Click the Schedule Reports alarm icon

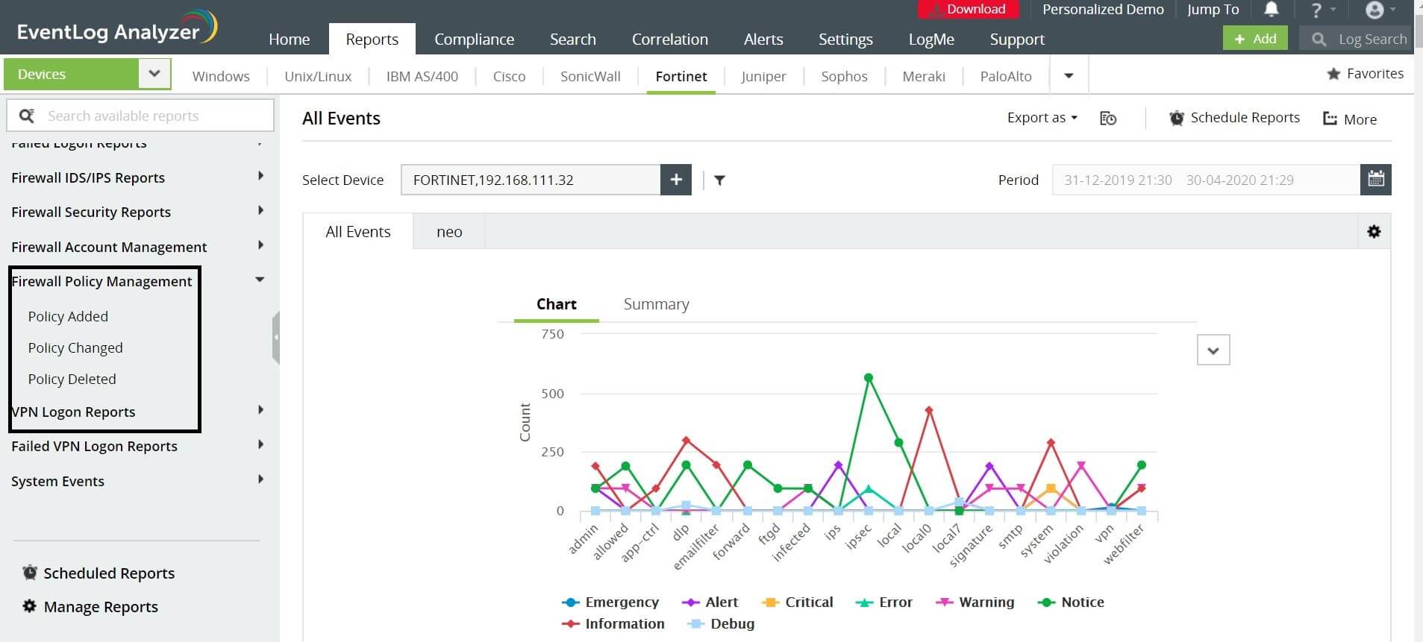click(x=1177, y=118)
